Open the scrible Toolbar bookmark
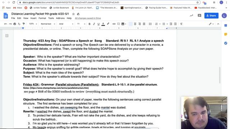This screenshot has width=230, height=129. tap(38, 8)
